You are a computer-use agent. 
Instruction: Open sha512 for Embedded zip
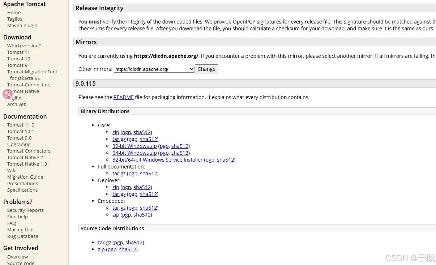pos(142,215)
